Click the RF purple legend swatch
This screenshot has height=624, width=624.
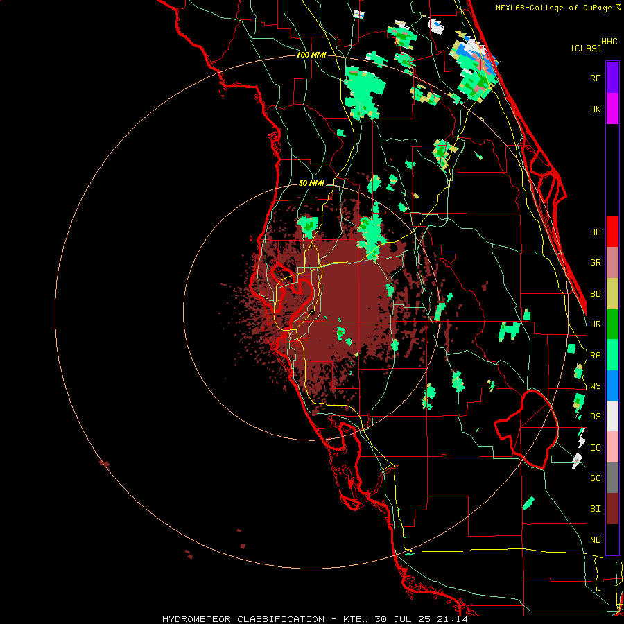[x=612, y=77]
